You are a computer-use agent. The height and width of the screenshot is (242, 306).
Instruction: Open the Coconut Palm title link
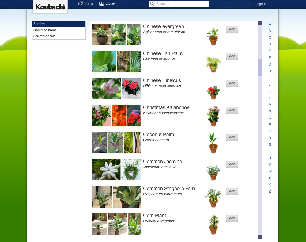pos(158,135)
